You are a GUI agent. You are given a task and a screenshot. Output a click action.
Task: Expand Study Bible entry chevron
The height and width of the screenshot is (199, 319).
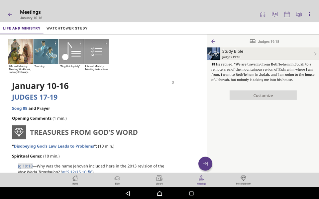(315, 54)
